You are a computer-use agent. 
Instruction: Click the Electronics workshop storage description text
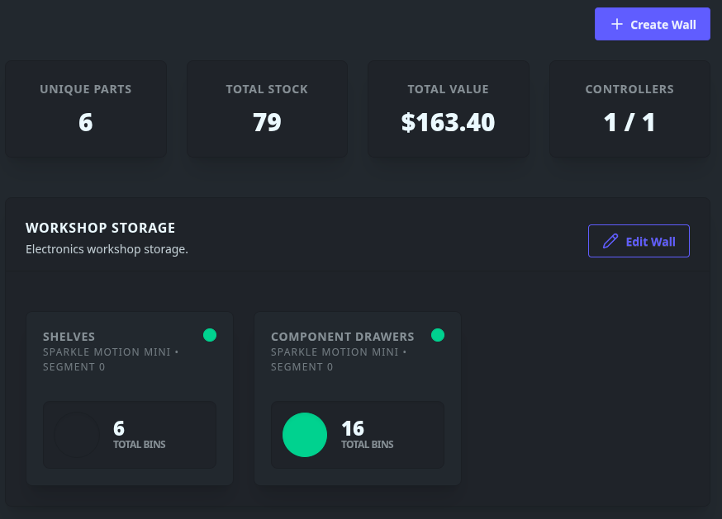tap(107, 248)
